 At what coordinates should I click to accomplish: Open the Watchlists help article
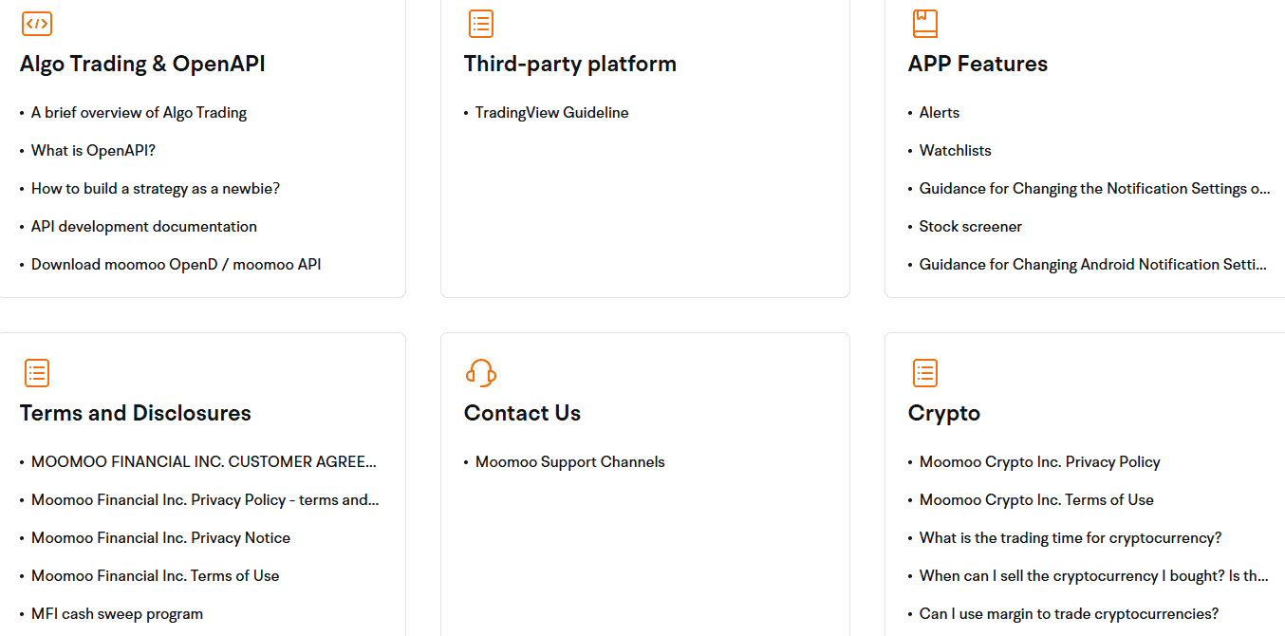pyautogui.click(x=955, y=151)
